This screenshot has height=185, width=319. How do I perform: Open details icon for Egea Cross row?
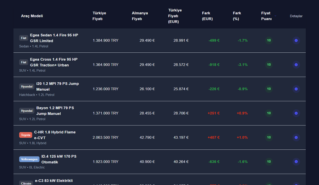(x=296, y=65)
